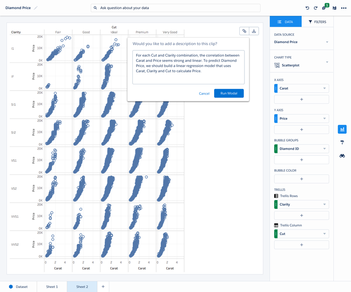This screenshot has height=292, width=351.
Task: Switch to the Sheet 2 tab
Action: click(82, 287)
